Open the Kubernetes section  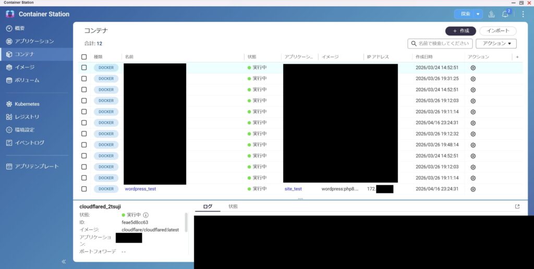27,104
